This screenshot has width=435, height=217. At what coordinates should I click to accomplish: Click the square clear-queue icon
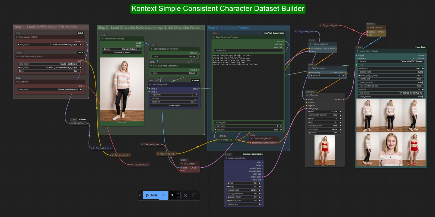[194, 195]
